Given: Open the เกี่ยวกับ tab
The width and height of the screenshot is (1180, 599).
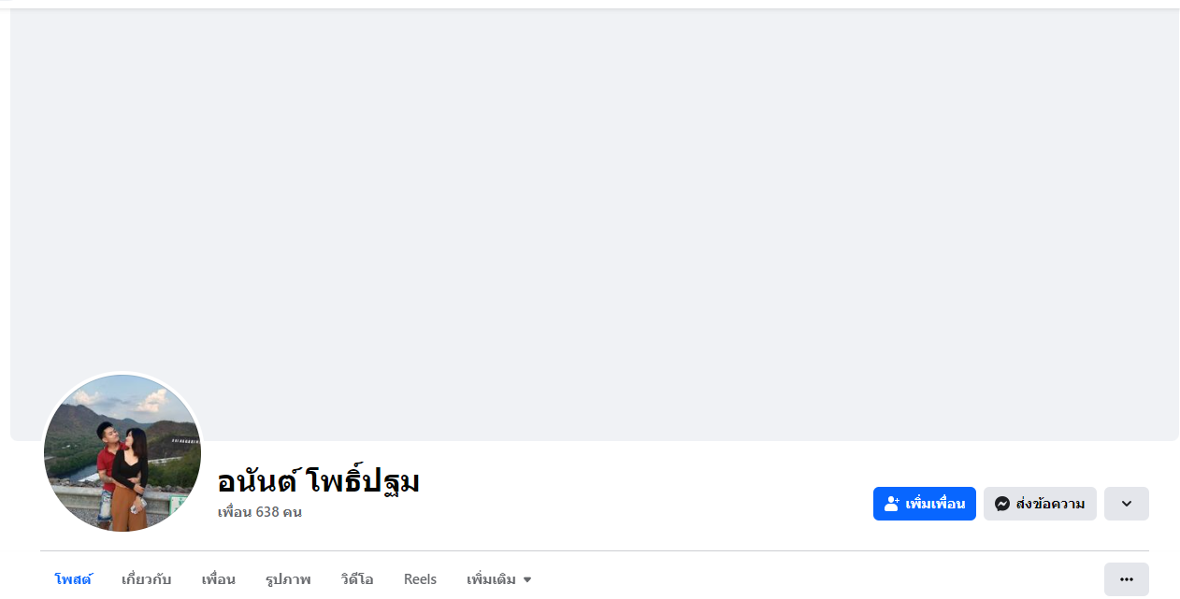Looking at the screenshot, I should point(147,579).
